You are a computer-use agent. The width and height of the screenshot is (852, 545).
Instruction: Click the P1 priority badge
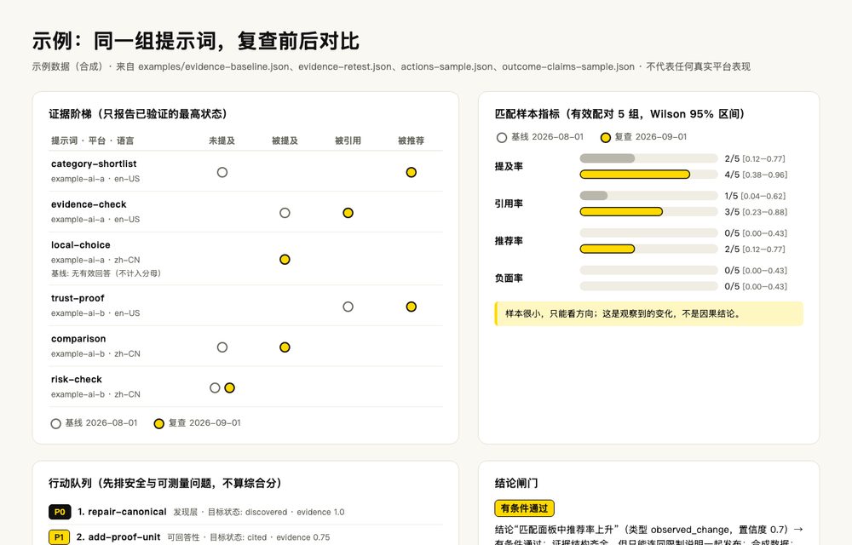[x=60, y=537]
